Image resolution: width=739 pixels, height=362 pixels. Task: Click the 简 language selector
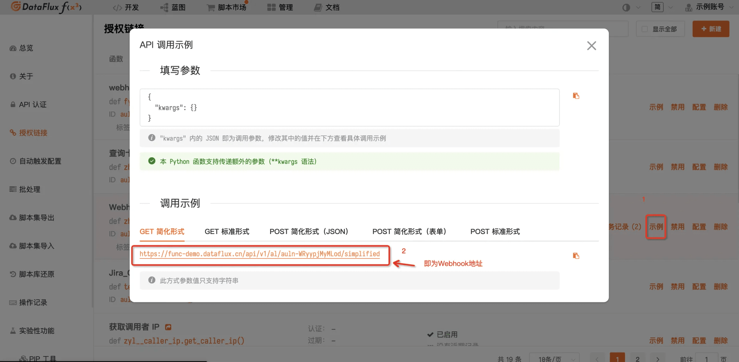[657, 7]
